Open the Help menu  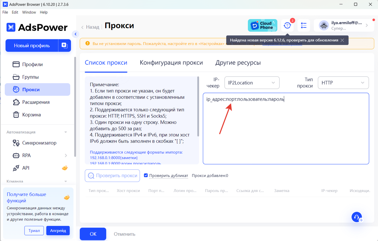(x=44, y=12)
